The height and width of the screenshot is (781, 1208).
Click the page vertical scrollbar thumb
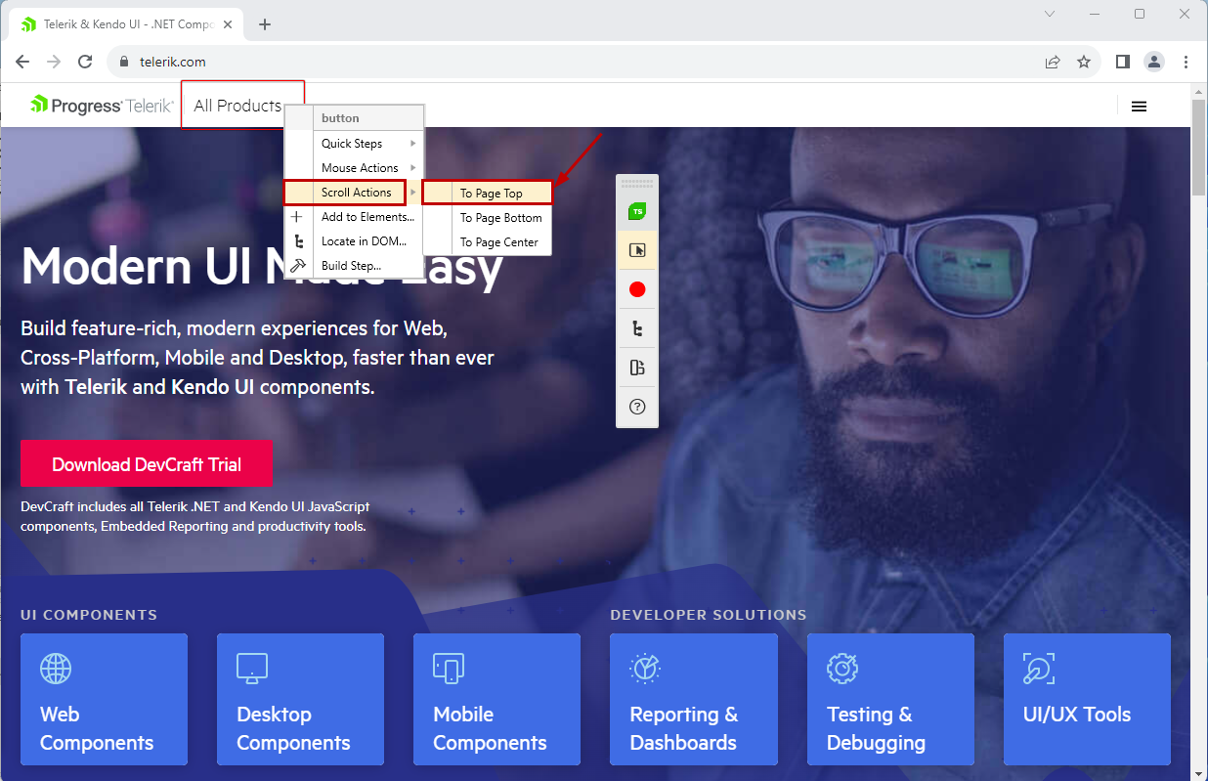point(1199,147)
